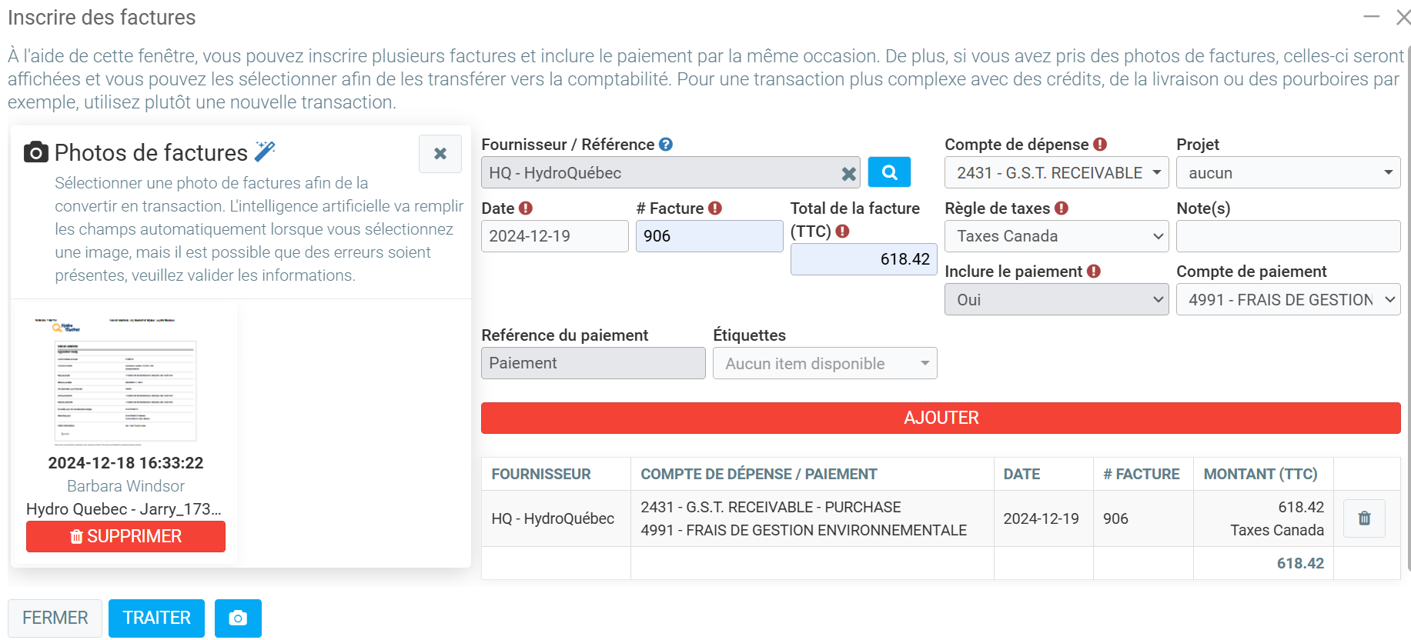Open the Compte de paiement dropdown
The height and width of the screenshot is (640, 1411).
click(1288, 300)
